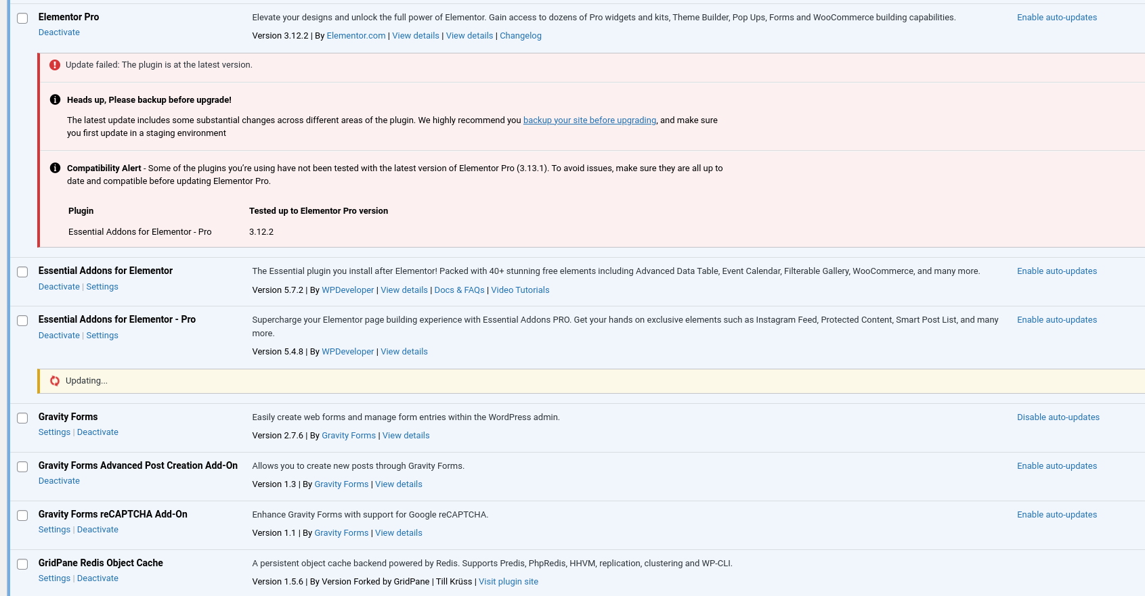Open backup your site before upgrading link
1145x596 pixels.
(589, 120)
